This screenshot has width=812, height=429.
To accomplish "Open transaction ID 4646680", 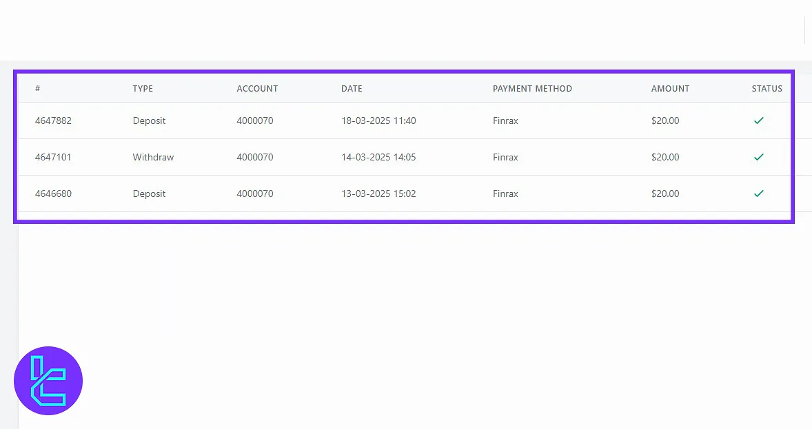I will tap(53, 193).
